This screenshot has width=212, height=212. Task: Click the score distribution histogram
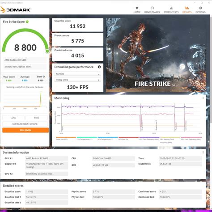pos(25,99)
